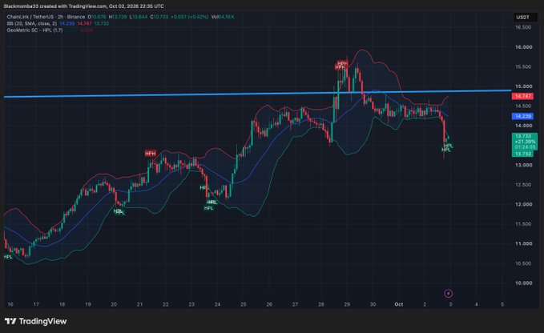Click the date label 22 on time axis
Image resolution: width=544 pixels, height=333 pixels.
pos(166,304)
